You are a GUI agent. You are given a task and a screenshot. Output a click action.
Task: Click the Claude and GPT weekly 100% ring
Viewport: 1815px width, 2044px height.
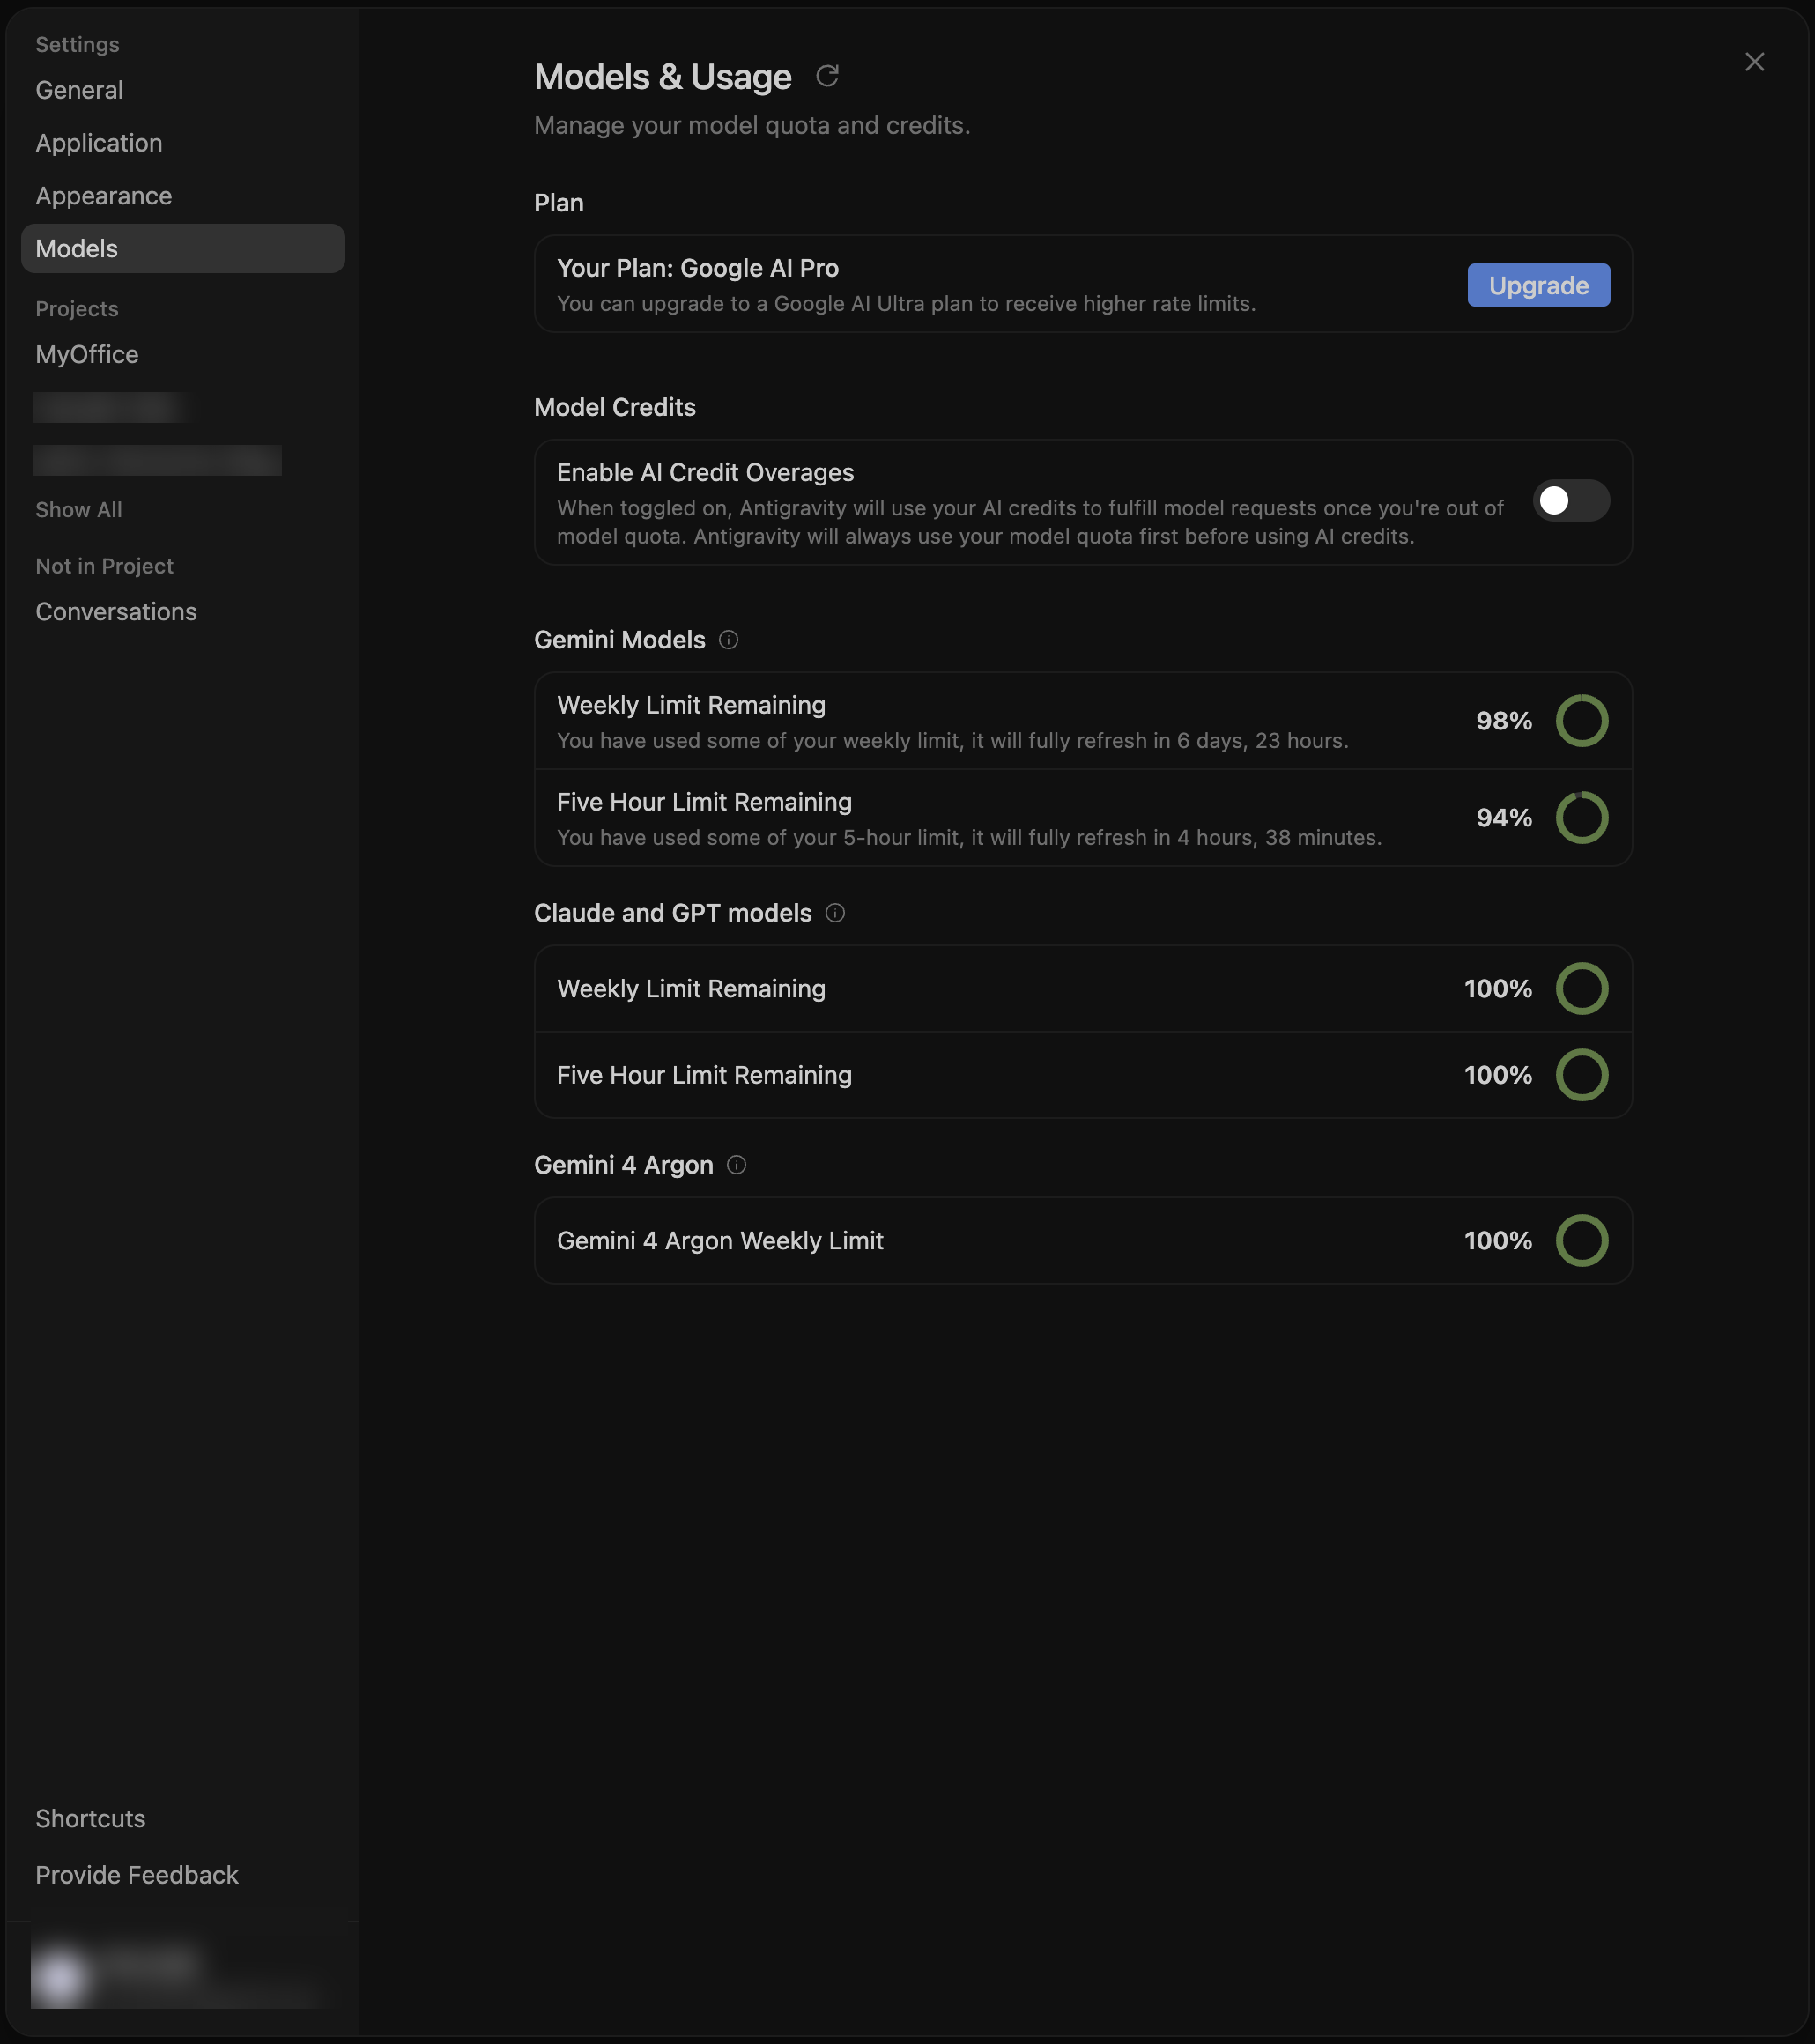1582,989
